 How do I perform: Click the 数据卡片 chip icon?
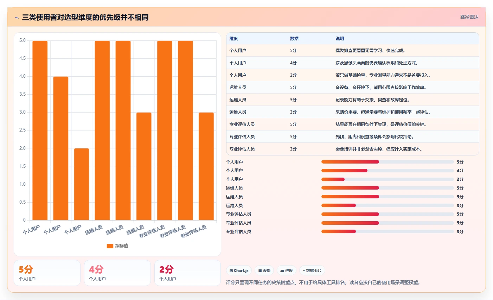(304, 271)
